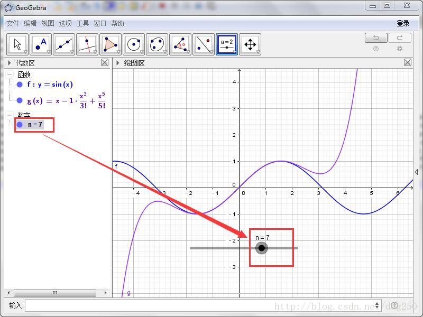Click the n slider track left end

191,248
